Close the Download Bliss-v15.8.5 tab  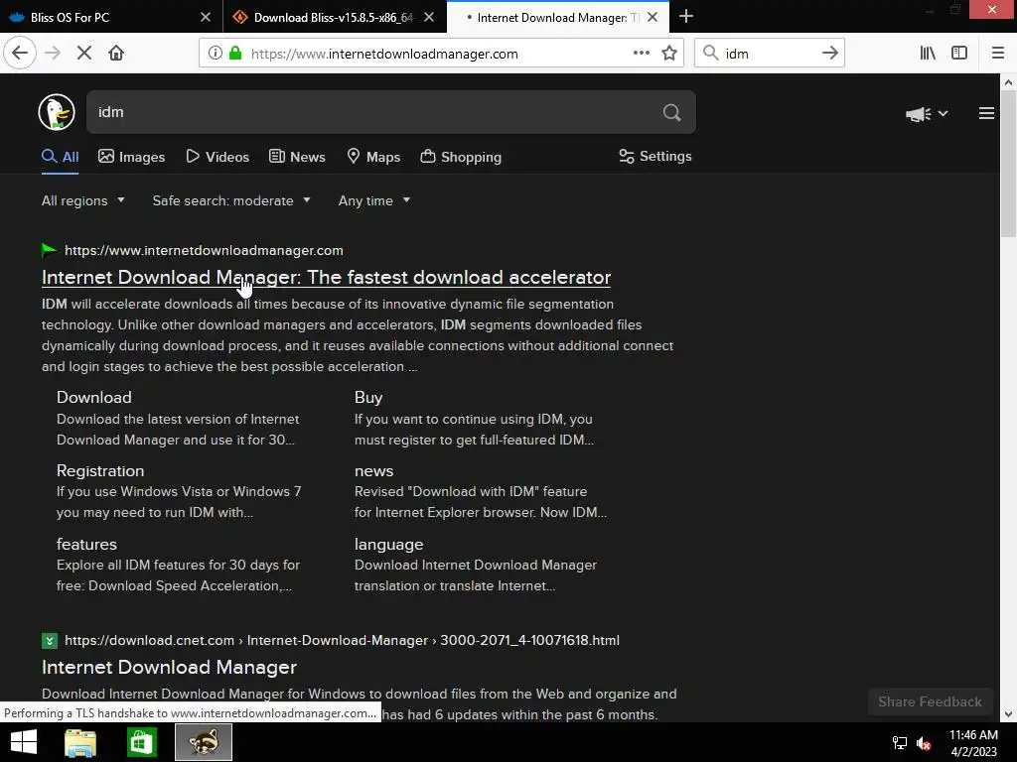tap(429, 17)
